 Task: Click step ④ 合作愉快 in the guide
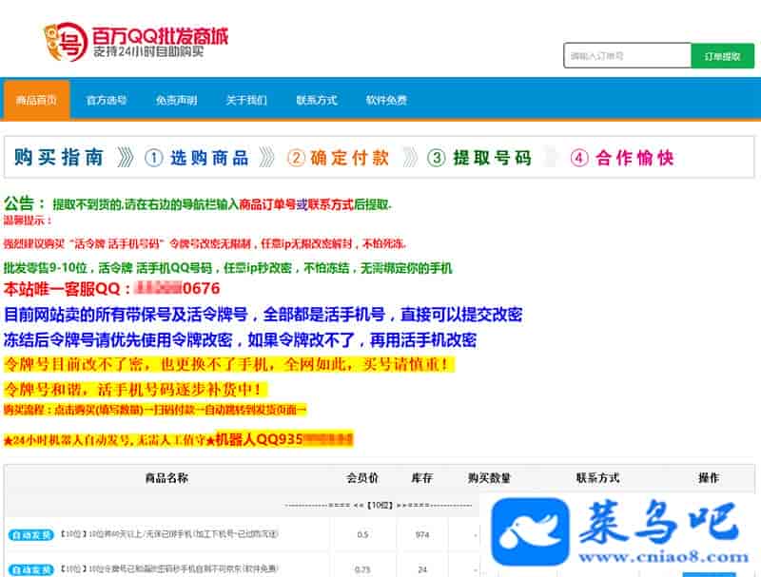[x=622, y=158]
